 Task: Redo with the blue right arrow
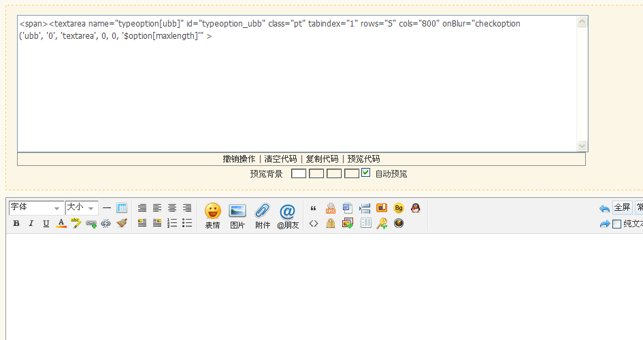click(x=604, y=224)
